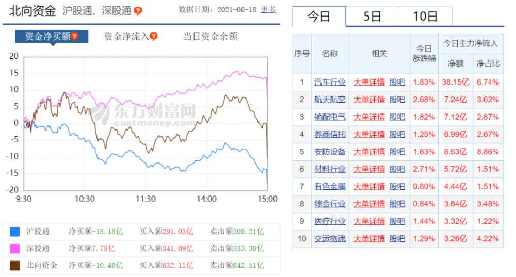Click blue 沪股通 legend swatch

coord(15,232)
